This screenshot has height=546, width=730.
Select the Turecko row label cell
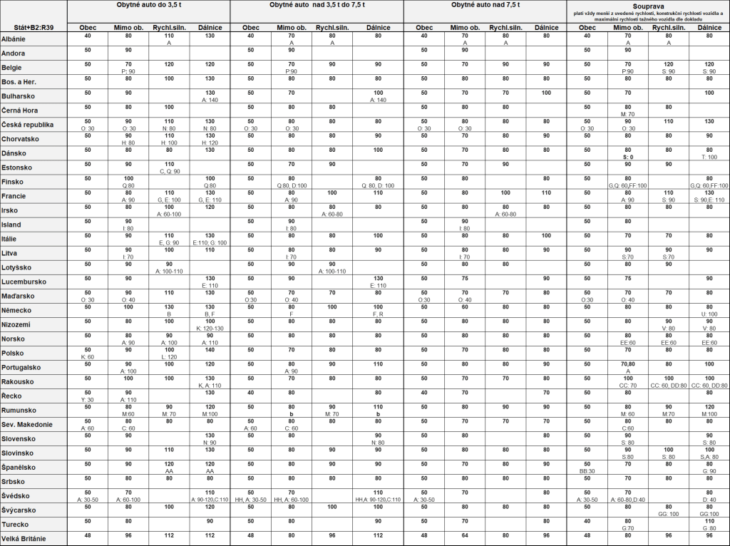coord(34,525)
